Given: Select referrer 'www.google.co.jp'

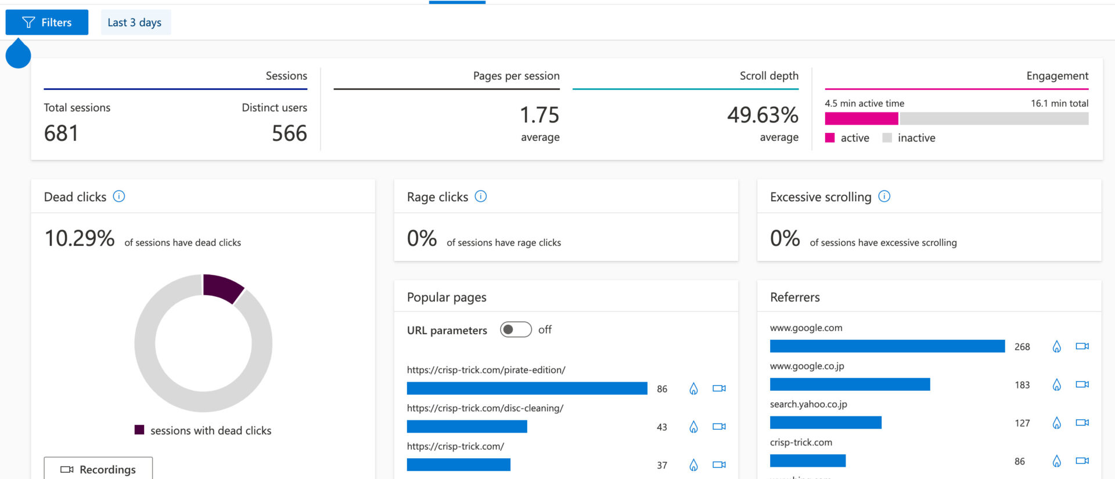Looking at the screenshot, I should (807, 366).
